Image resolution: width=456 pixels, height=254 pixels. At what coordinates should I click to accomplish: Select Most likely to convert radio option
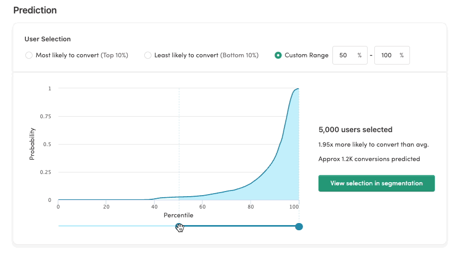click(x=29, y=55)
